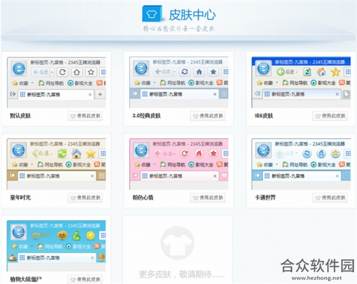The image size is (357, 284).
Task: Open the 植物大战僵尸 preview thumbnail
Action: [57, 246]
